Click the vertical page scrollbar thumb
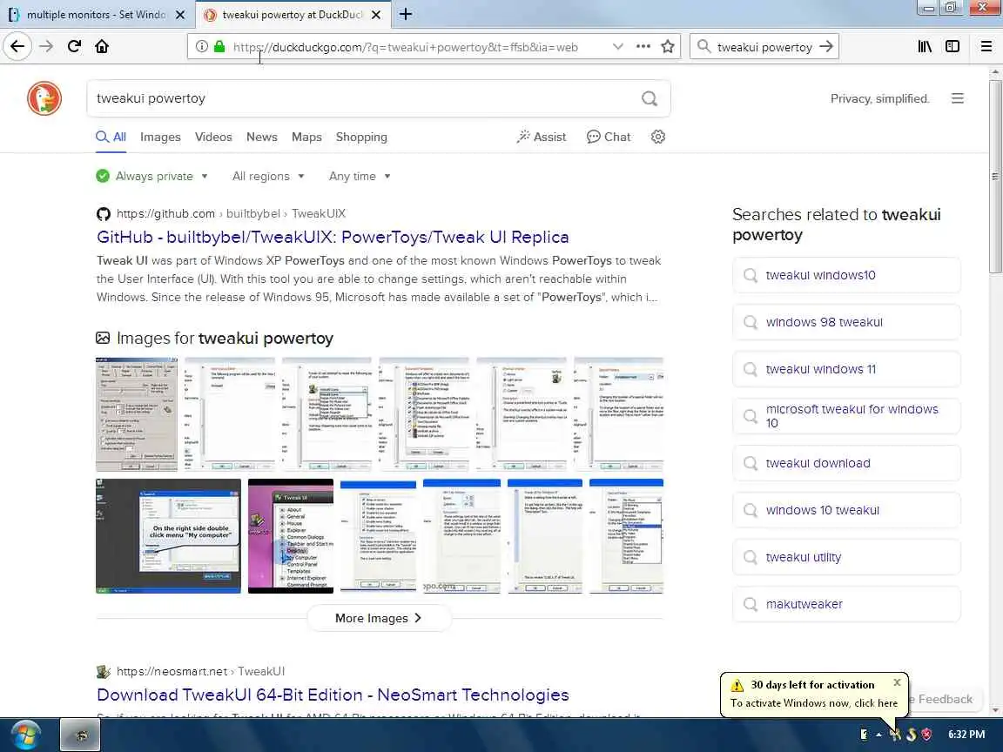The height and width of the screenshot is (752, 1003). [x=994, y=178]
